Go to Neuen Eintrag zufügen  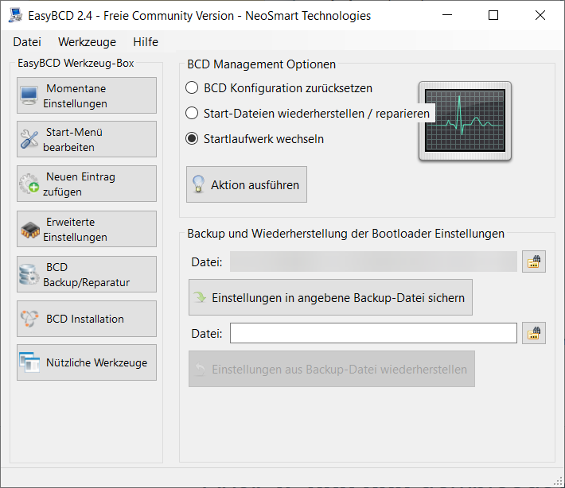(87, 184)
